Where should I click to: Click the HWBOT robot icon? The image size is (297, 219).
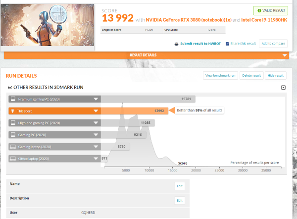pos(176,44)
